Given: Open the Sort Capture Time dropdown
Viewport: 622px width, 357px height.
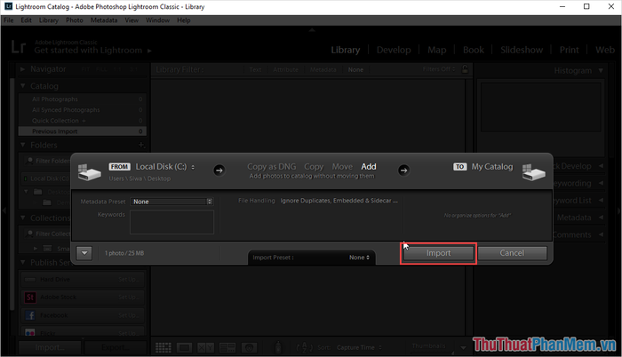Looking at the screenshot, I should point(359,348).
